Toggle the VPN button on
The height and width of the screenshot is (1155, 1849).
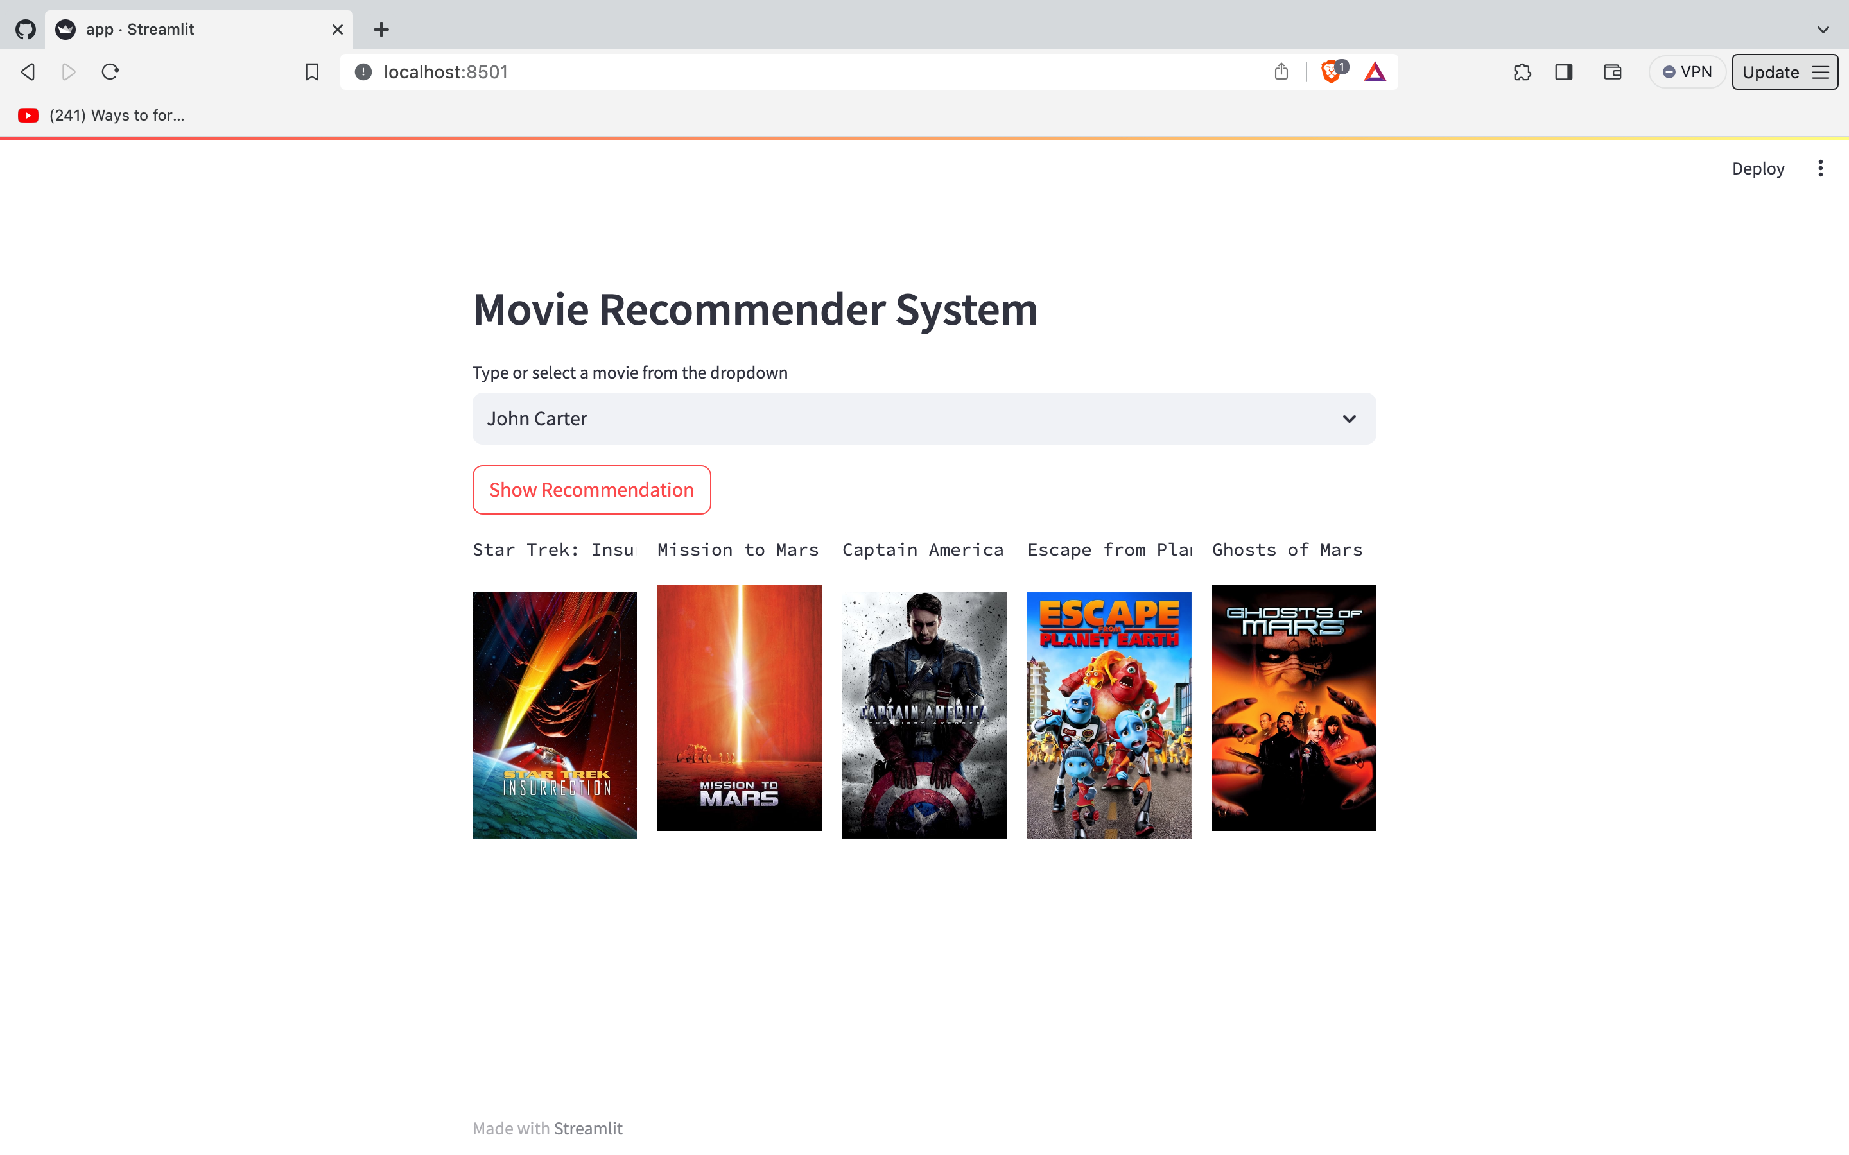pyautogui.click(x=1687, y=71)
